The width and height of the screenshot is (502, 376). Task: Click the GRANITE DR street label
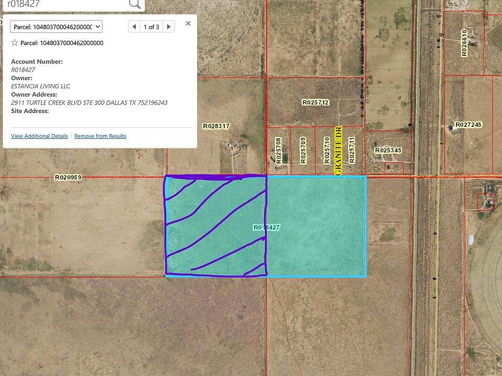tap(338, 150)
